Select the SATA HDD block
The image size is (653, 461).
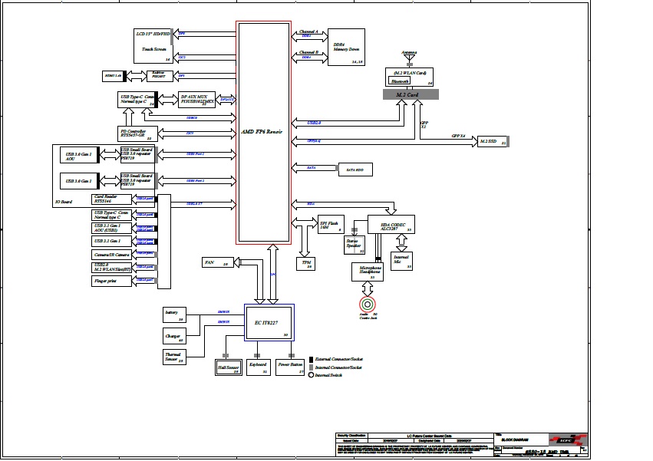pos(355,170)
